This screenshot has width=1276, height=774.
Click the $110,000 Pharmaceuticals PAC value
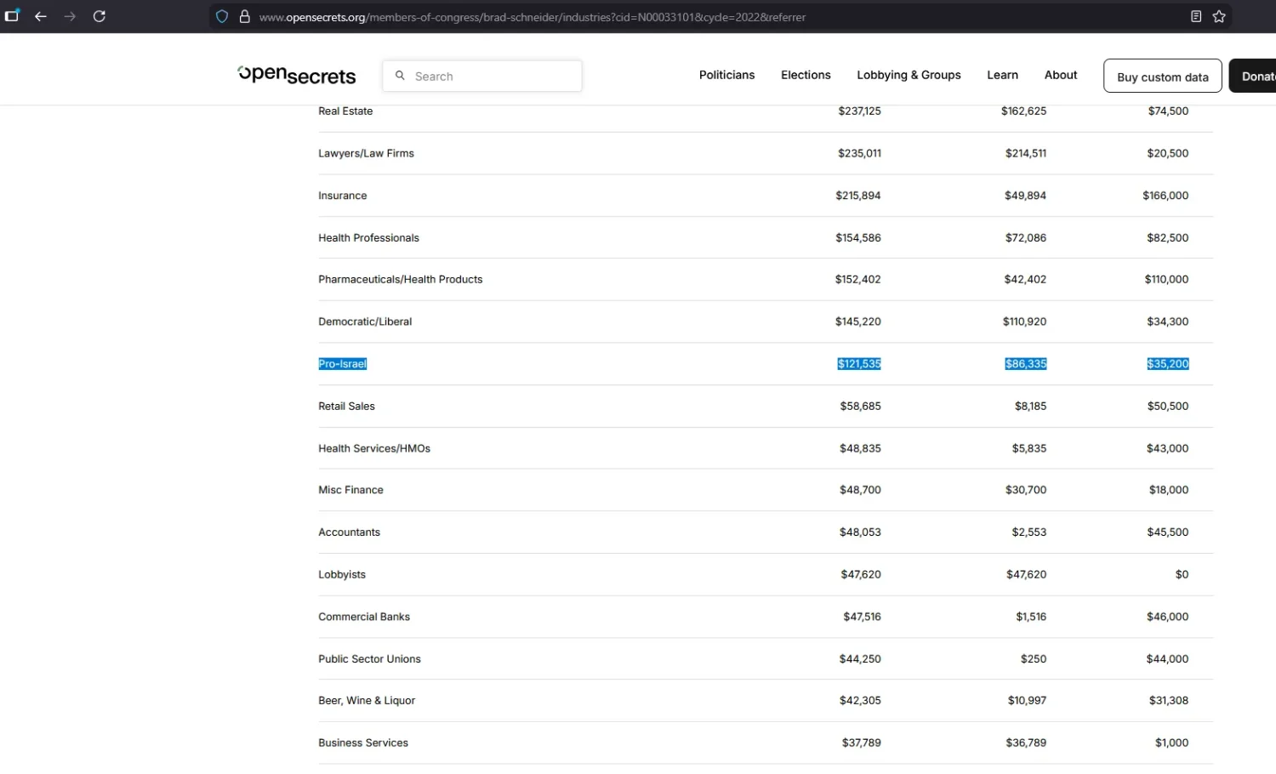tap(1166, 280)
